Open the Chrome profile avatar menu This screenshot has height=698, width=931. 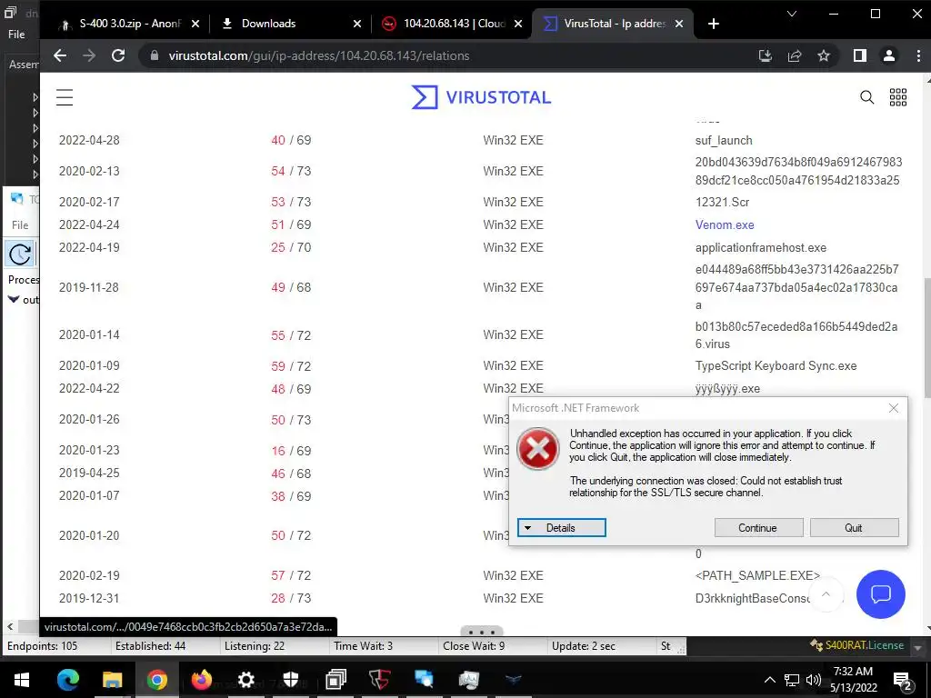click(x=889, y=55)
